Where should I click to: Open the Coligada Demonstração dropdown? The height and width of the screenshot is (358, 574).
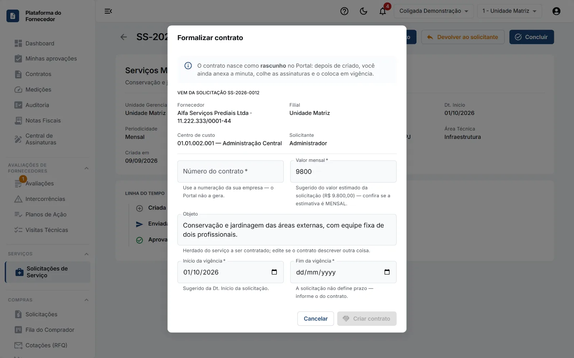click(x=434, y=11)
